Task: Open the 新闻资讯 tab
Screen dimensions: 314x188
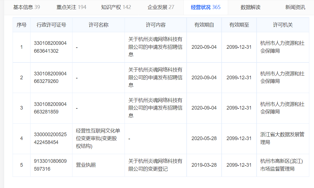Action: coord(295,7)
